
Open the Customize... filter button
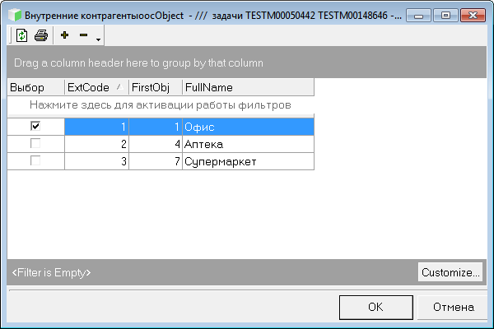tap(450, 272)
